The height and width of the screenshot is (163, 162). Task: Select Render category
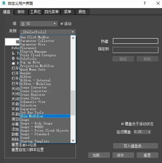[x=45, y=73]
